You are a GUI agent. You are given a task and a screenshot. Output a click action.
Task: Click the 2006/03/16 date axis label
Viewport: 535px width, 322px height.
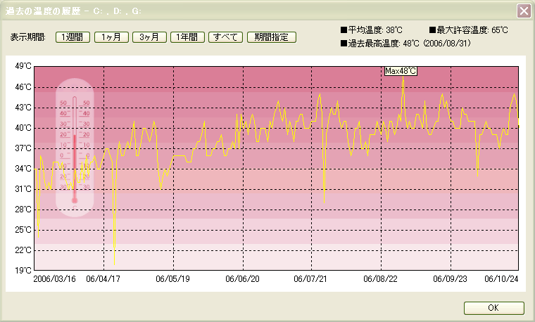click(55, 279)
